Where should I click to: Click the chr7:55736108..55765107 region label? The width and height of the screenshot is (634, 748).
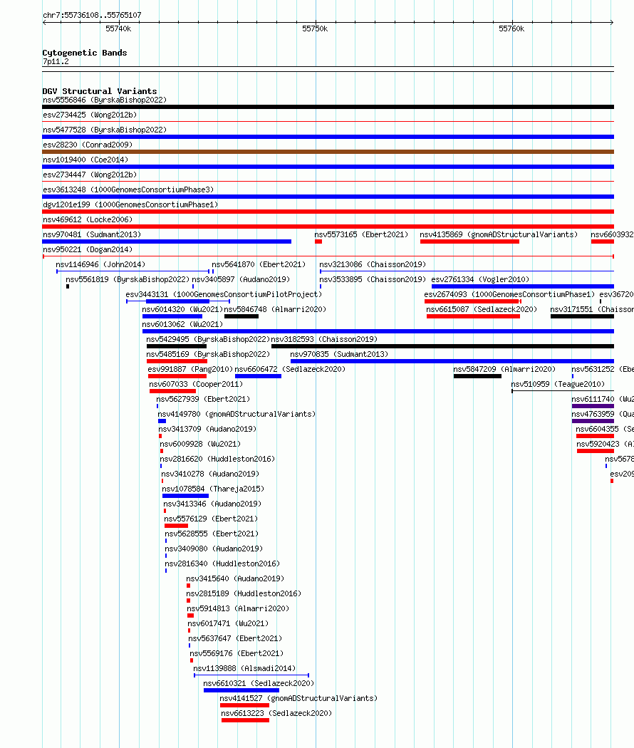[92, 15]
